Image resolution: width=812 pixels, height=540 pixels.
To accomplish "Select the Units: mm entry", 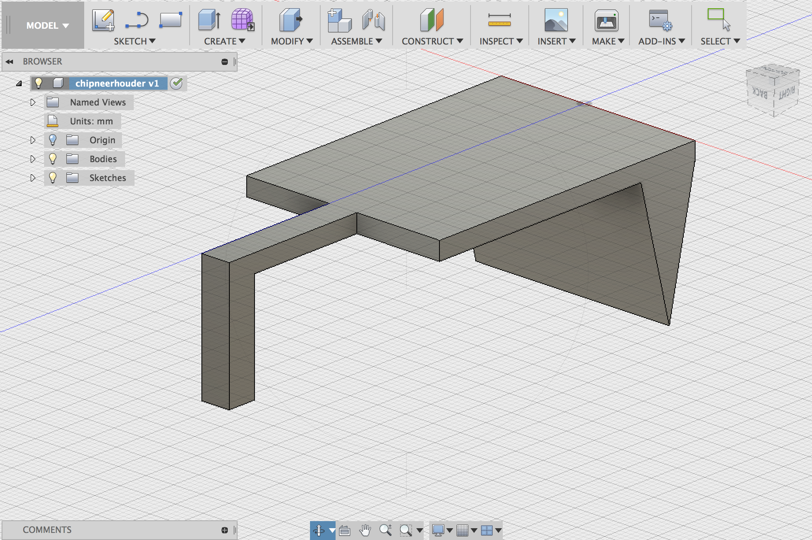I will click(91, 121).
